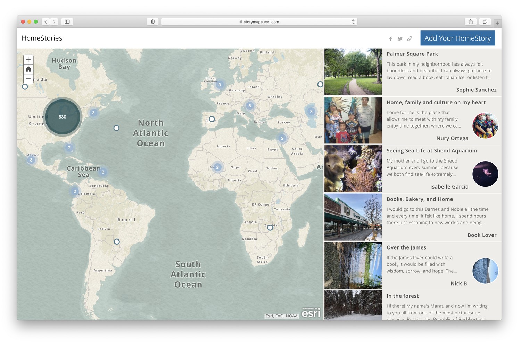Click the map zoom in plus button
This screenshot has height=349, width=521.
[x=28, y=60]
